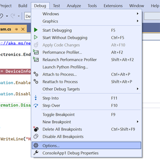160x161 pixels.
Task: Select Reattach to Process entry
Action: tap(86, 82)
